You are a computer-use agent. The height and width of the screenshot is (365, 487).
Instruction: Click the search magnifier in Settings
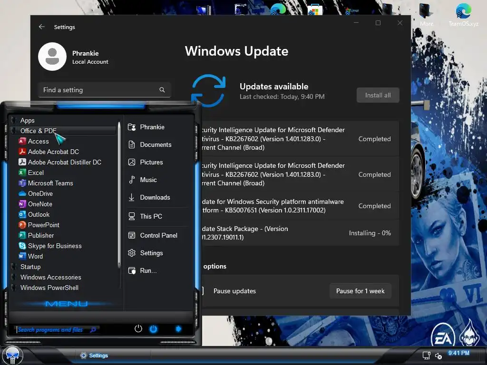coord(162,90)
